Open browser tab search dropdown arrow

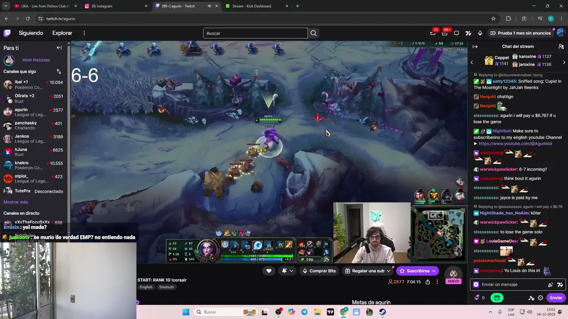point(6,6)
